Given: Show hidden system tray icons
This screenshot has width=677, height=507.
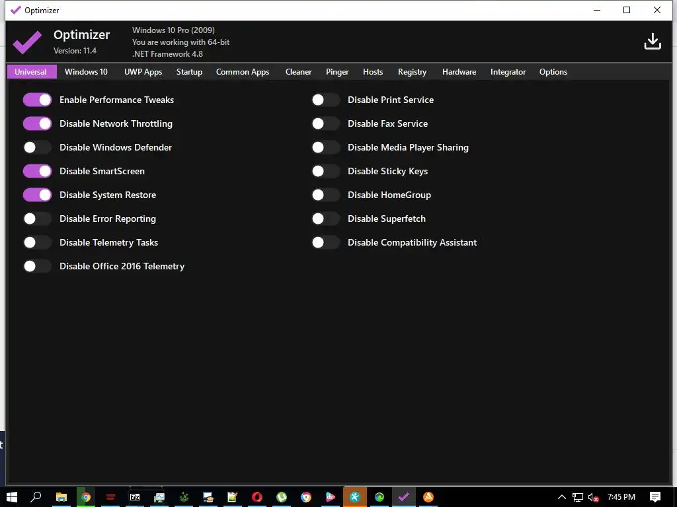Looking at the screenshot, I should point(562,498).
